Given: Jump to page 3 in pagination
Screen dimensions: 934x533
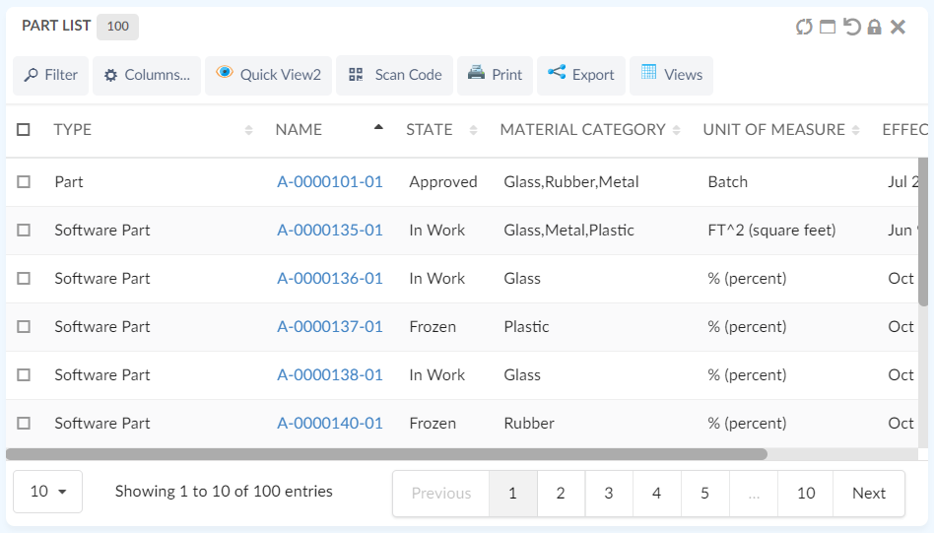Looking at the screenshot, I should pyautogui.click(x=609, y=494).
